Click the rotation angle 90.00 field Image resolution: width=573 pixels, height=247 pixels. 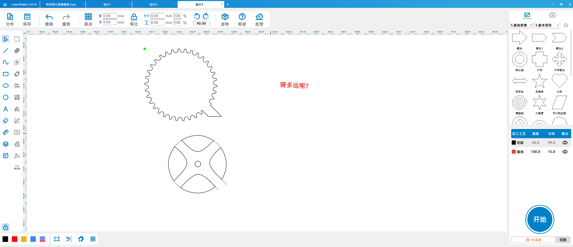click(x=201, y=23)
